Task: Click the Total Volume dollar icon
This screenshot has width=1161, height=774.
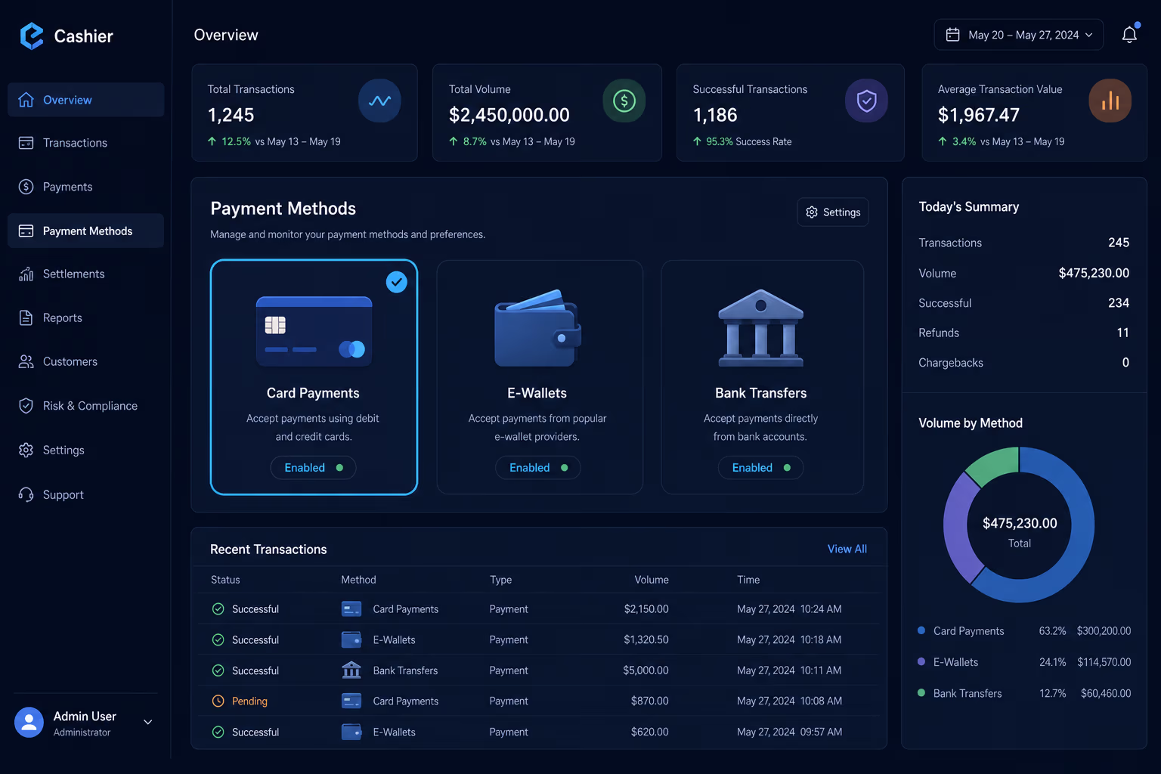Action: (x=624, y=101)
